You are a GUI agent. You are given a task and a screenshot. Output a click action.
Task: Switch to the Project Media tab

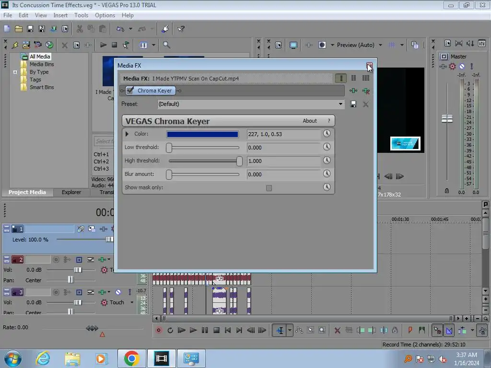pyautogui.click(x=27, y=192)
